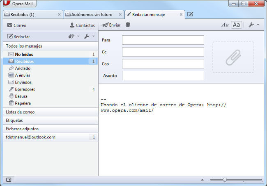Expand the fdotmanuel@outlook.com account section
Screen dimensions: 267x186
(51, 137)
